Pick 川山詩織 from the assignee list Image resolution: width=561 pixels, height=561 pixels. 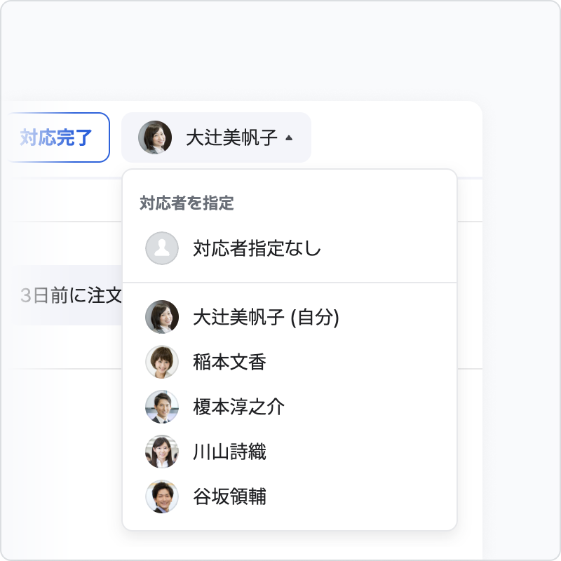(290, 452)
